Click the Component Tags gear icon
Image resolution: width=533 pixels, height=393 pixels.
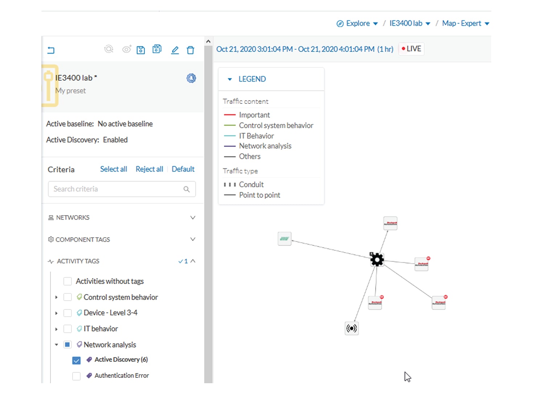pos(51,240)
